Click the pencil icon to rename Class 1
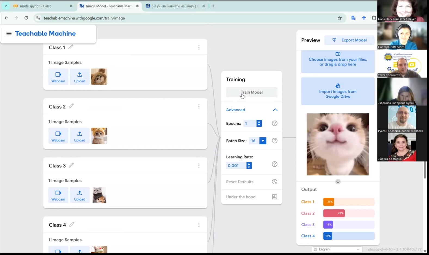Viewport: 429px width, 255px height. pyautogui.click(x=71, y=47)
